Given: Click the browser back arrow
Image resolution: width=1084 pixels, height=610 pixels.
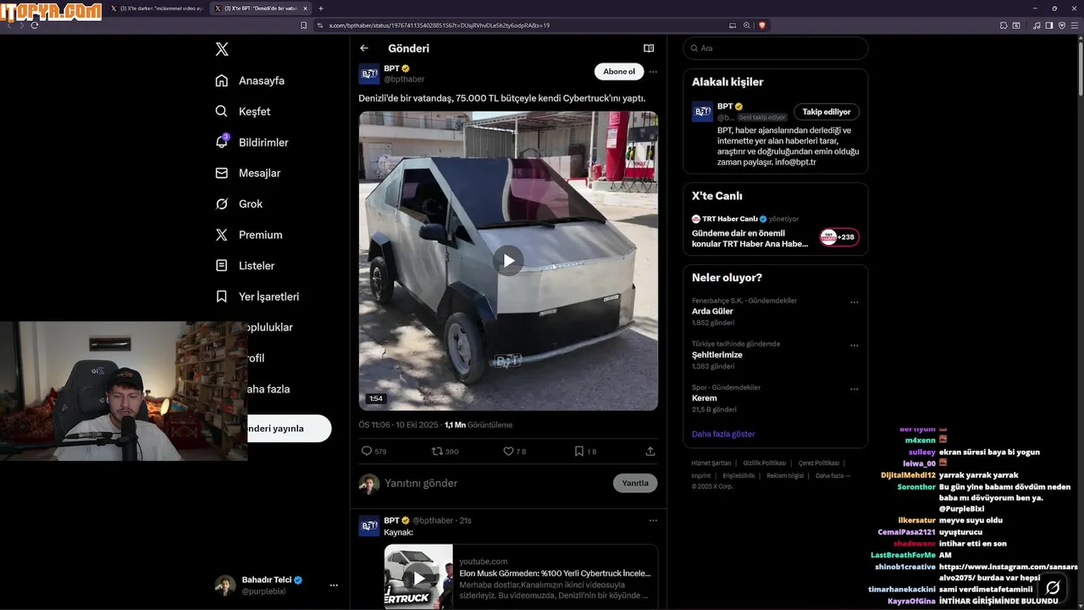Looking at the screenshot, I should pos(9,25).
